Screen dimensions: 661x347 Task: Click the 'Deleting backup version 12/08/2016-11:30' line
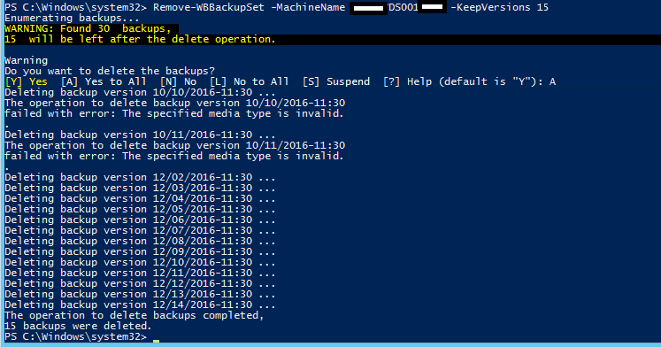[140, 241]
